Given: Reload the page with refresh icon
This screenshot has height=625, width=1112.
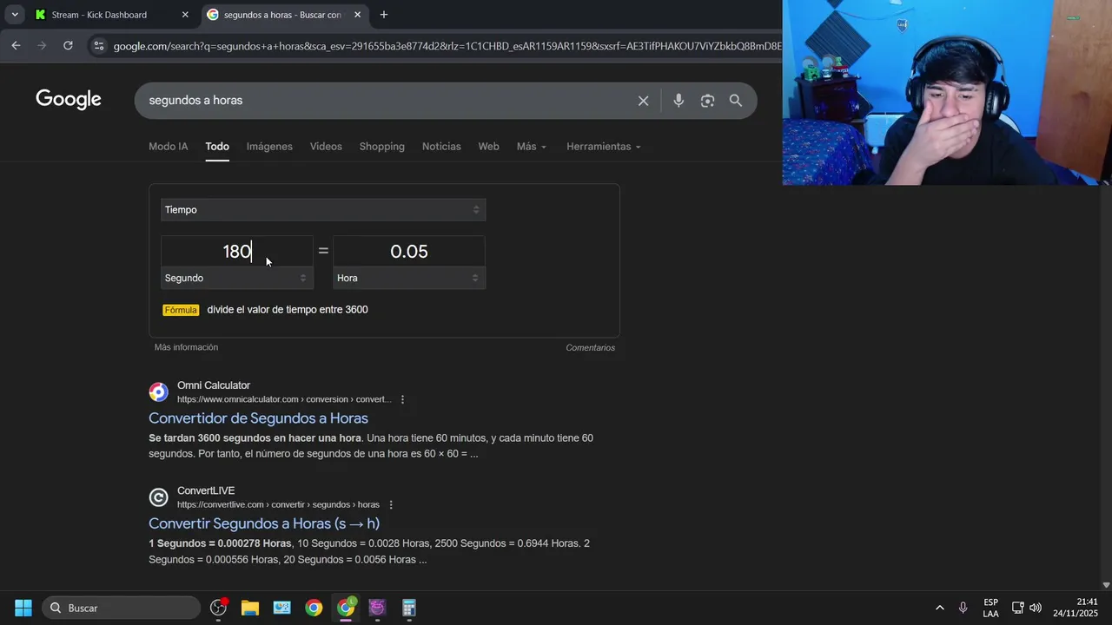Looking at the screenshot, I should click(x=68, y=45).
